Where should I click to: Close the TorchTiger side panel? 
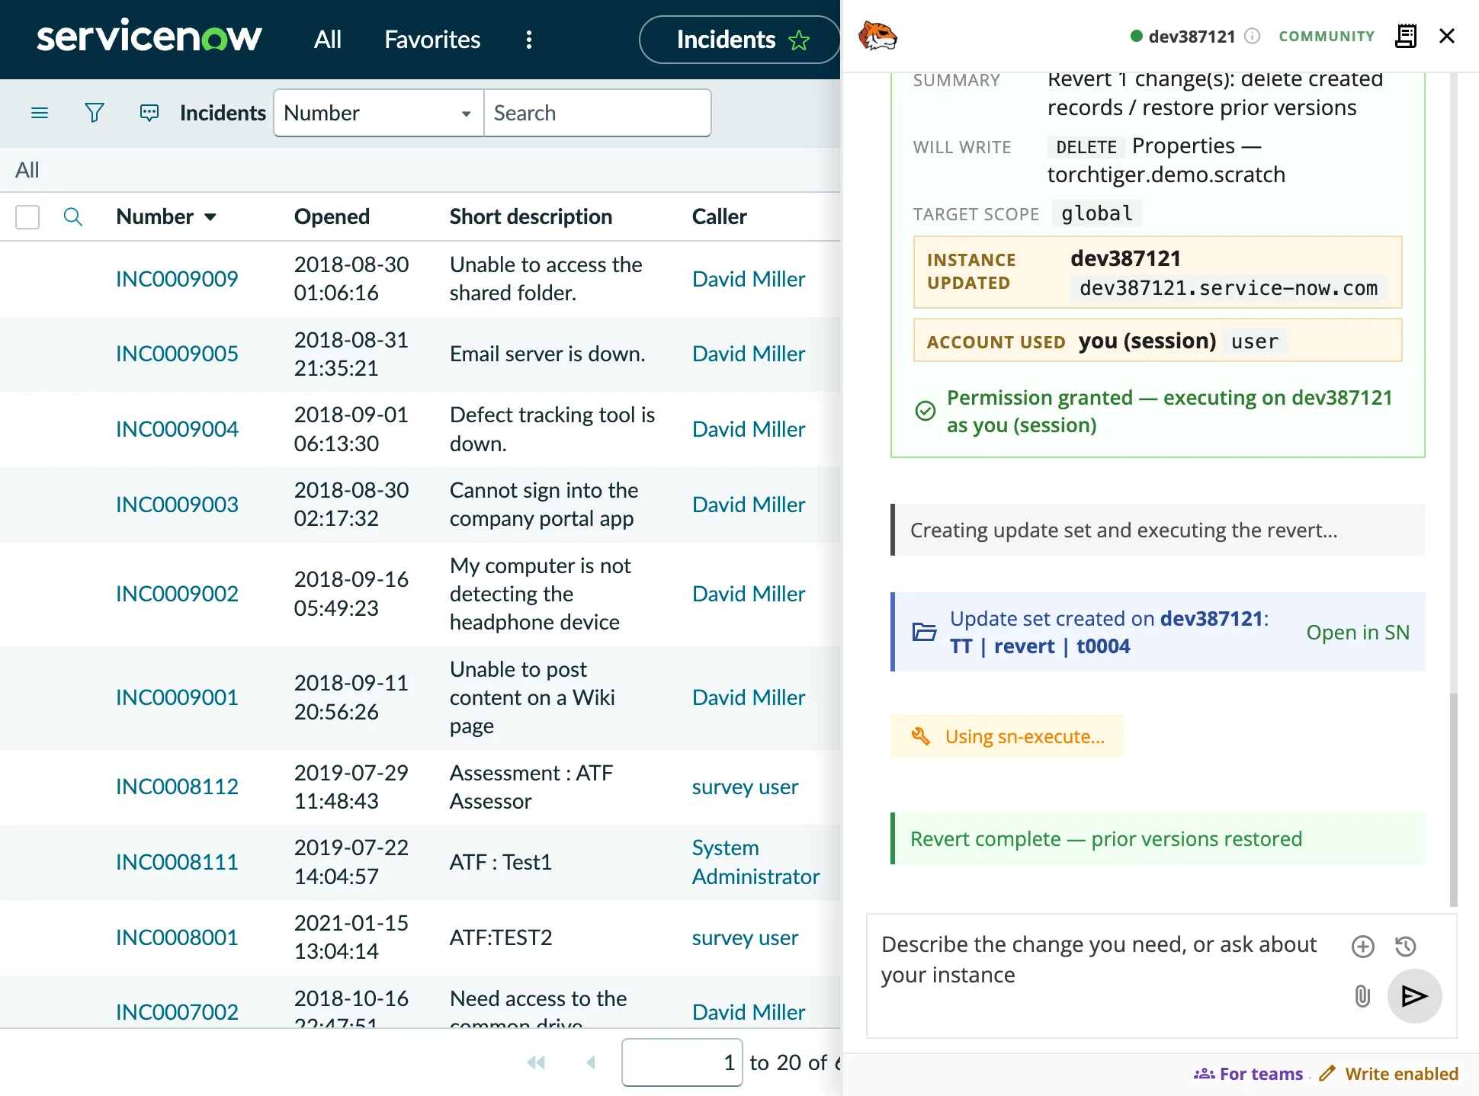(1447, 36)
